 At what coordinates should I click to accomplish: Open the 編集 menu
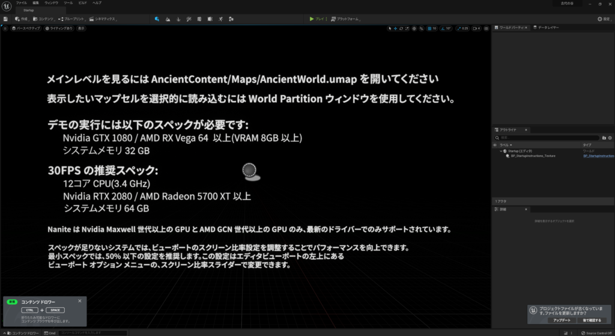point(35,3)
